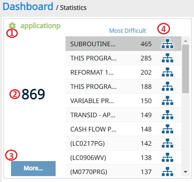
Task: Click the scrollbar up arrow
Action: pos(185,41)
